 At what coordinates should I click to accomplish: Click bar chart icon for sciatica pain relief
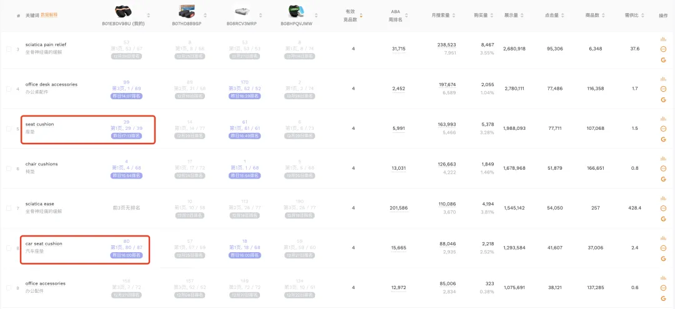click(x=663, y=39)
